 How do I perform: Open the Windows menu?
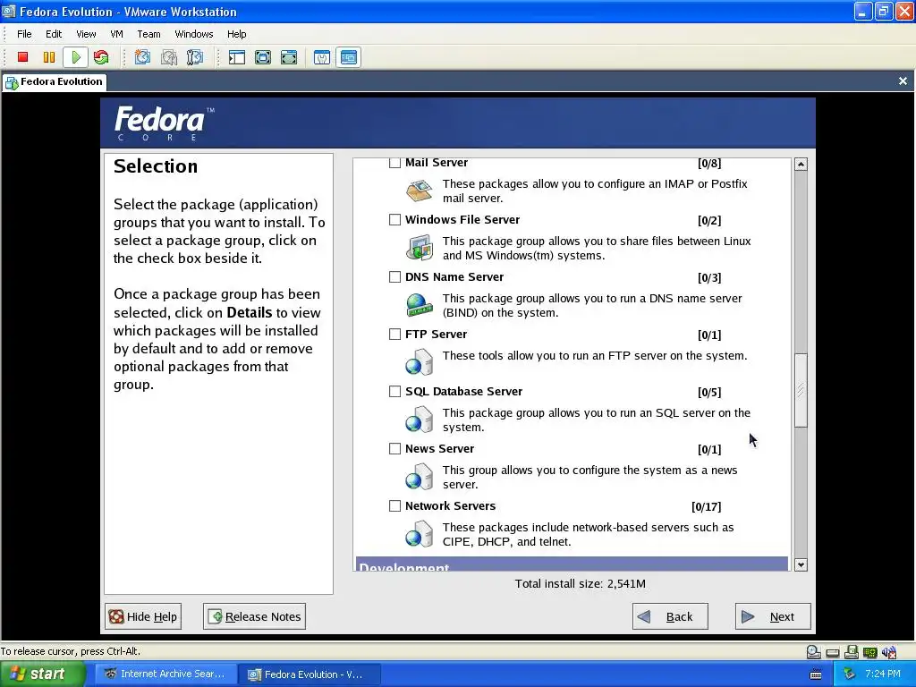(x=194, y=34)
